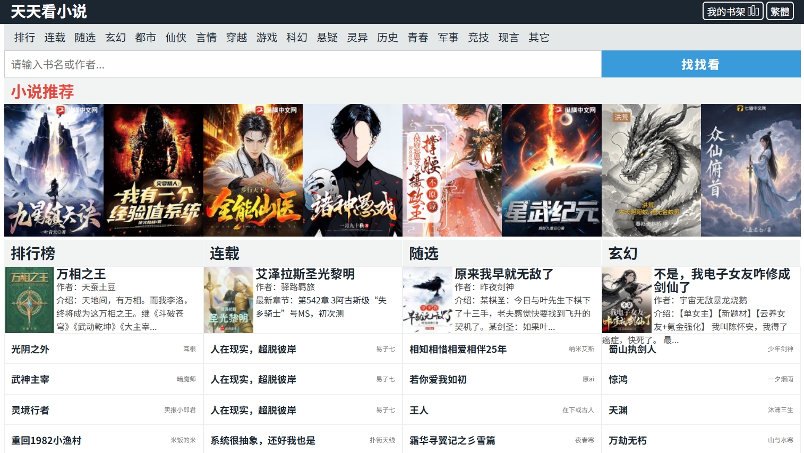Open 万相之王 small cover image
Image resolution: width=804 pixels, height=453 pixels.
(x=29, y=300)
